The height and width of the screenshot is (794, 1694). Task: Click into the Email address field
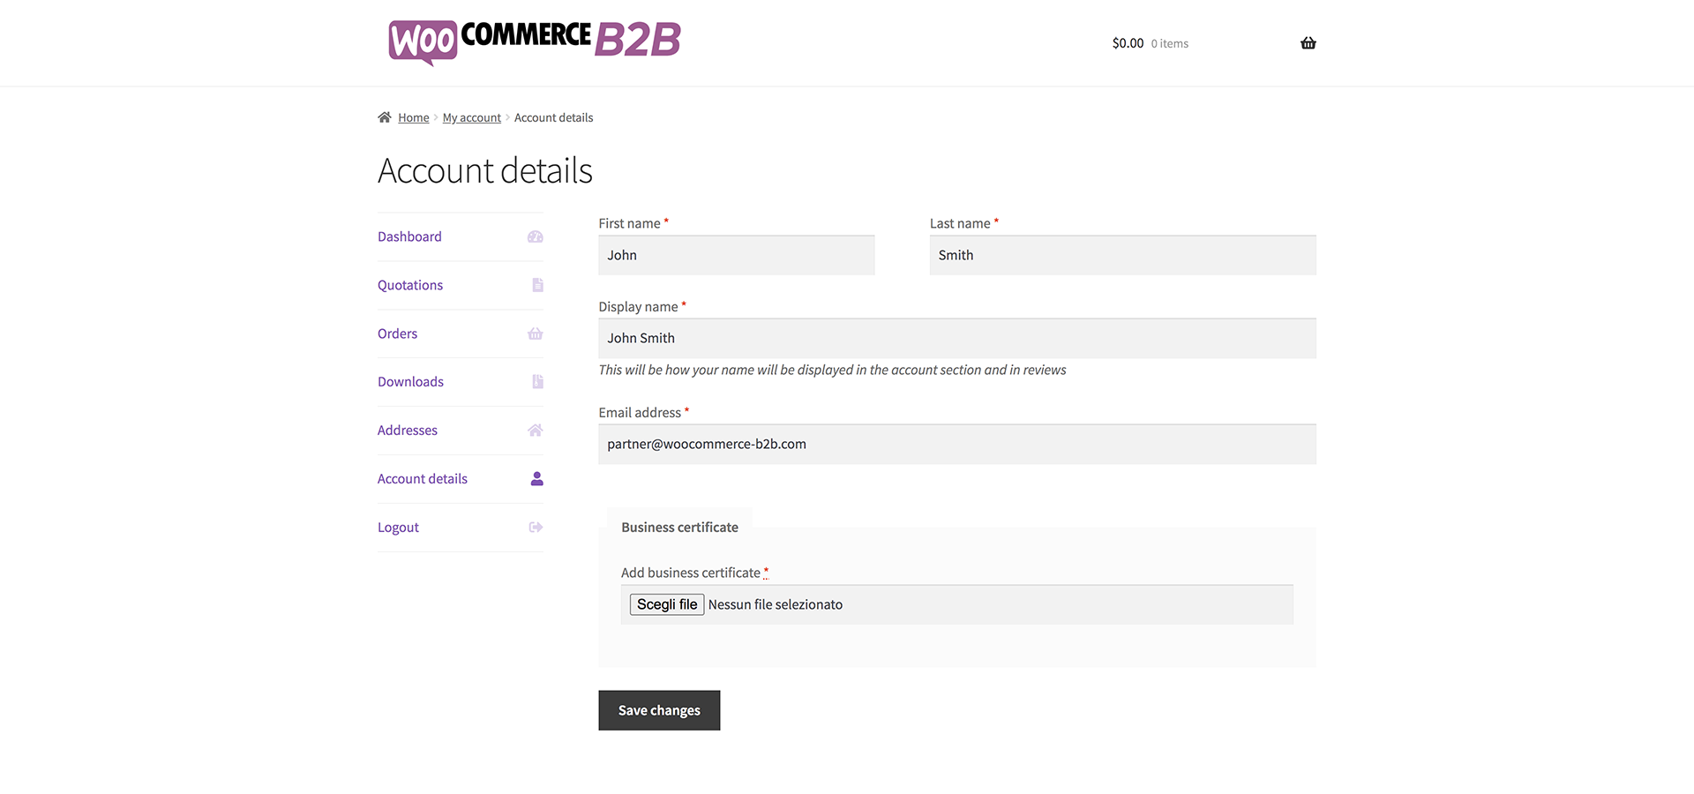pyautogui.click(x=957, y=445)
